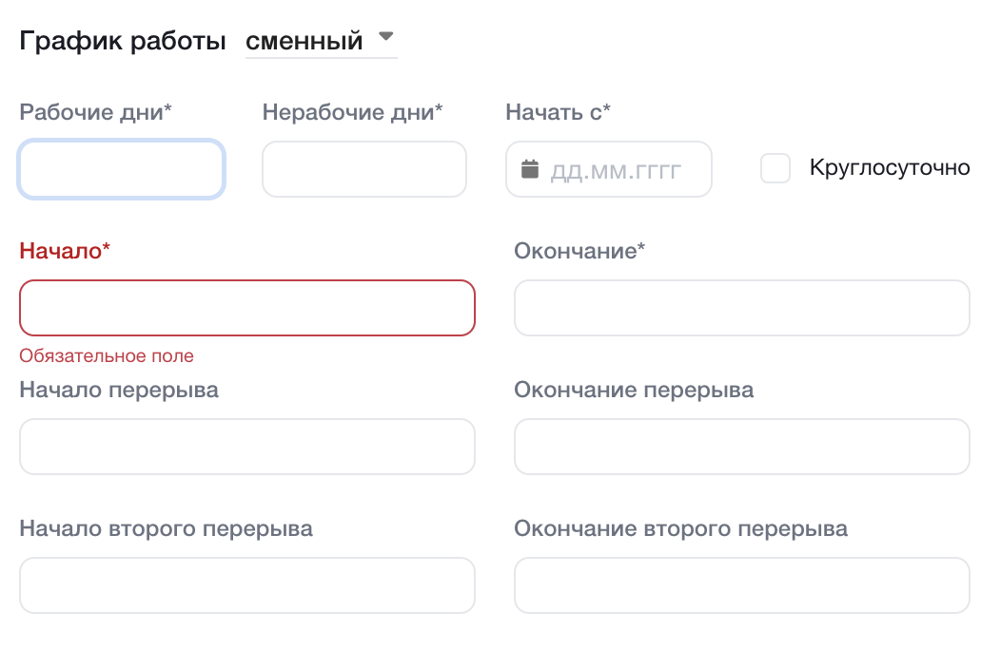Click the Нерабочие дни* label text
Image resolution: width=1001 pixels, height=669 pixels.
353,112
